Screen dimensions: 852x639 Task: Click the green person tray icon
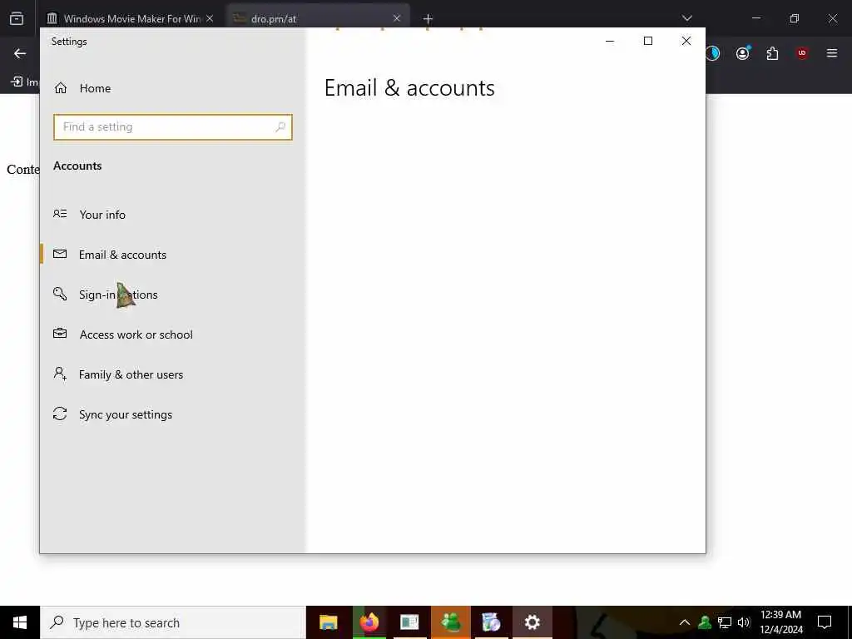[705, 622]
